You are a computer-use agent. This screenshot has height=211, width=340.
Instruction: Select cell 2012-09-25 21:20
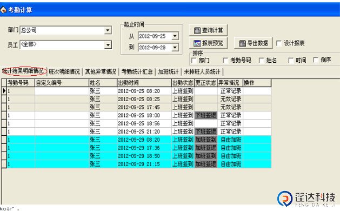pyautogui.click(x=144, y=131)
